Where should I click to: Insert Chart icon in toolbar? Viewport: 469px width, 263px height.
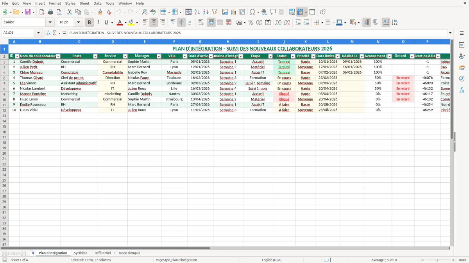point(234,12)
